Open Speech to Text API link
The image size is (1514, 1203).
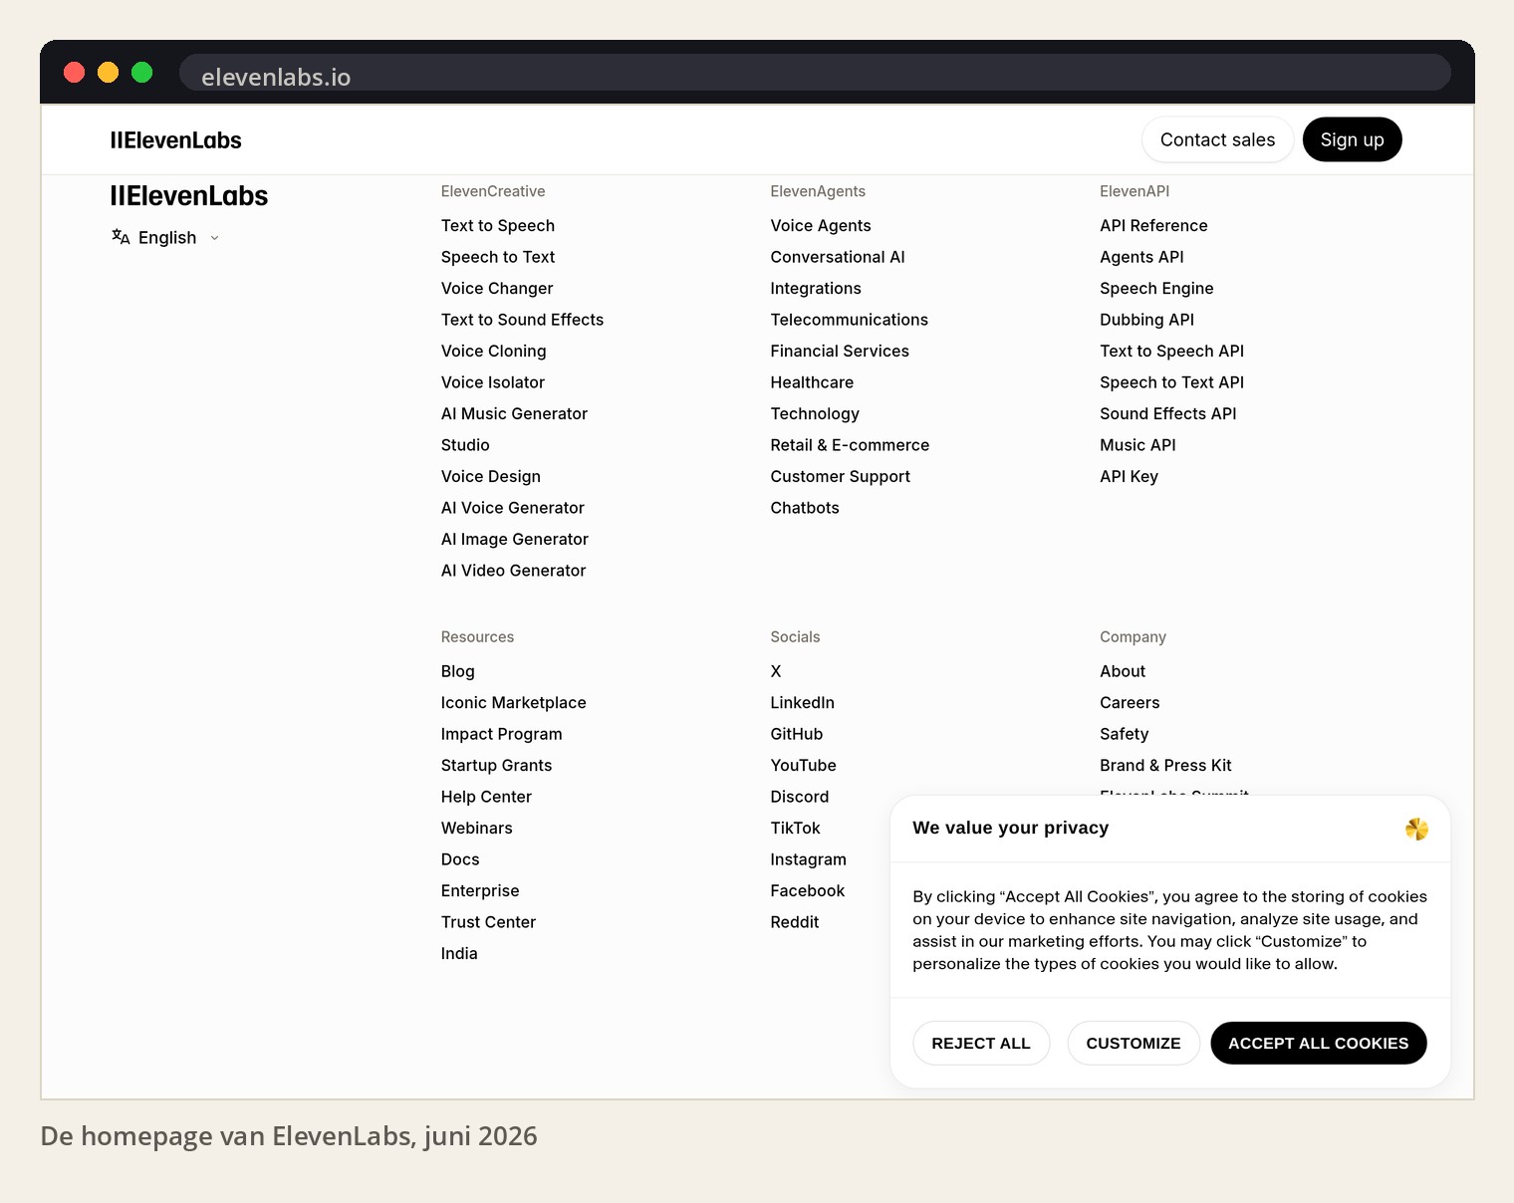(x=1172, y=382)
